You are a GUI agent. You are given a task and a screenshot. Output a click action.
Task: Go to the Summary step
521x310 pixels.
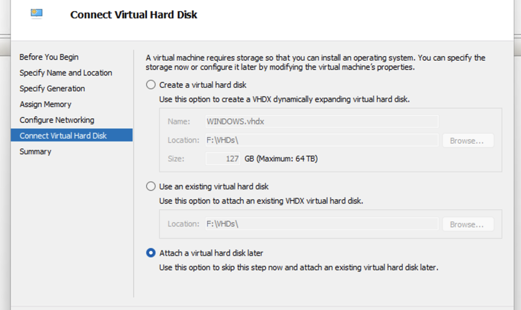point(35,151)
